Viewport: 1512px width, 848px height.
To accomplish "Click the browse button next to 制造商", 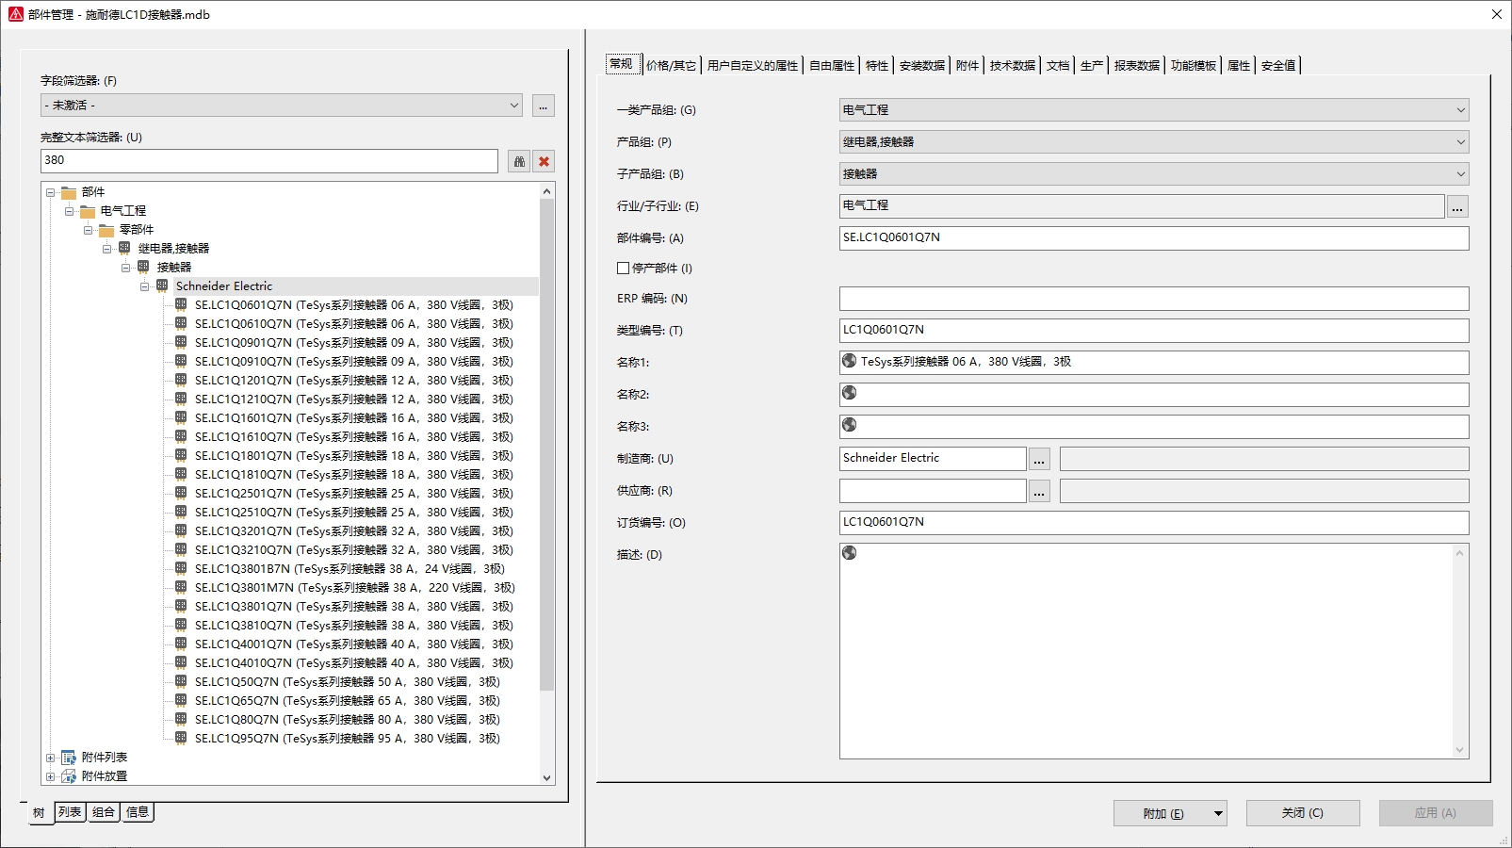I will [x=1038, y=460].
